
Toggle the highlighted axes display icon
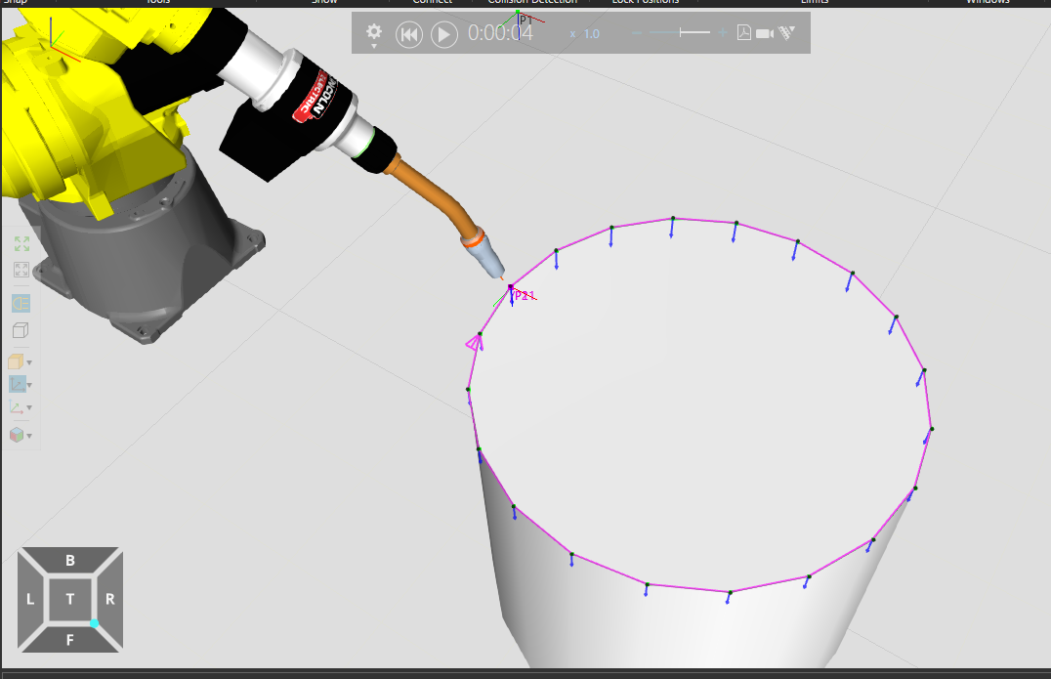click(17, 384)
